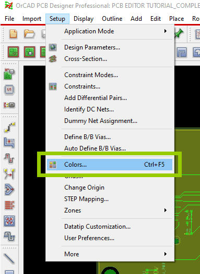
Task: Click the Open folder toolbar icon
Action: pyautogui.click(x=29, y=34)
